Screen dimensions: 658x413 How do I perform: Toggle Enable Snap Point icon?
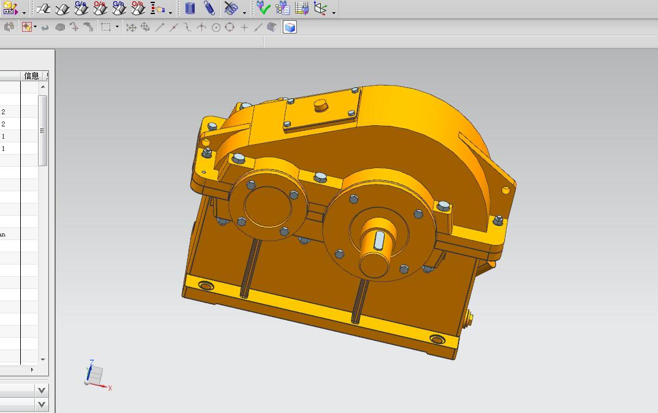pyautogui.click(x=132, y=27)
